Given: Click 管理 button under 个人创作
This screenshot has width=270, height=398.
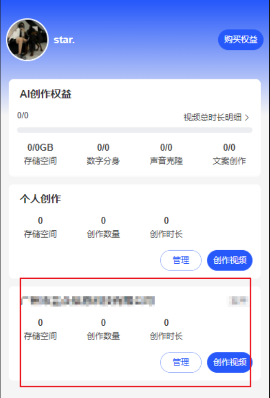Looking at the screenshot, I should click(181, 260).
